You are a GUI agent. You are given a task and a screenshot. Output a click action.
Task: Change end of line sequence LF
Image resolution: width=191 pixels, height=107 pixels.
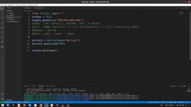(167, 102)
